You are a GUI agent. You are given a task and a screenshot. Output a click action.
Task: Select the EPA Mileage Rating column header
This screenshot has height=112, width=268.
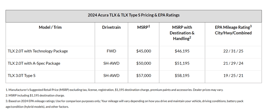pos(233,30)
